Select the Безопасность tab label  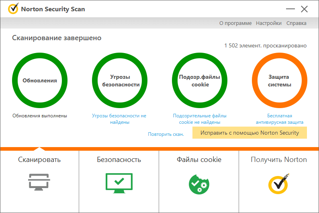(119, 160)
